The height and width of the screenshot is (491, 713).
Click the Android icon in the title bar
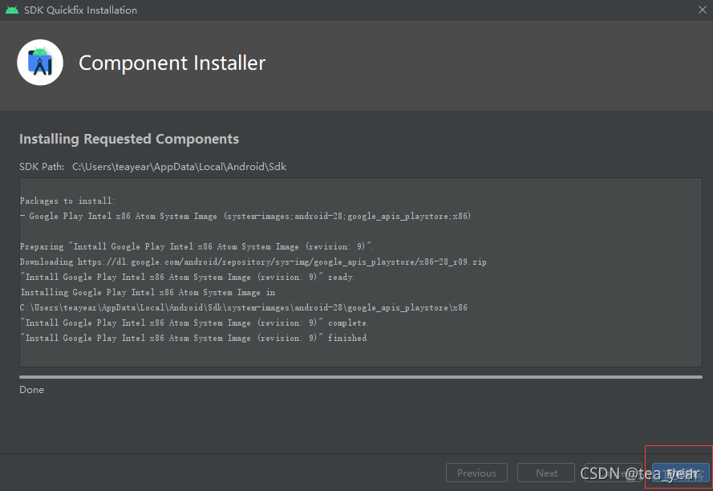[x=10, y=10]
